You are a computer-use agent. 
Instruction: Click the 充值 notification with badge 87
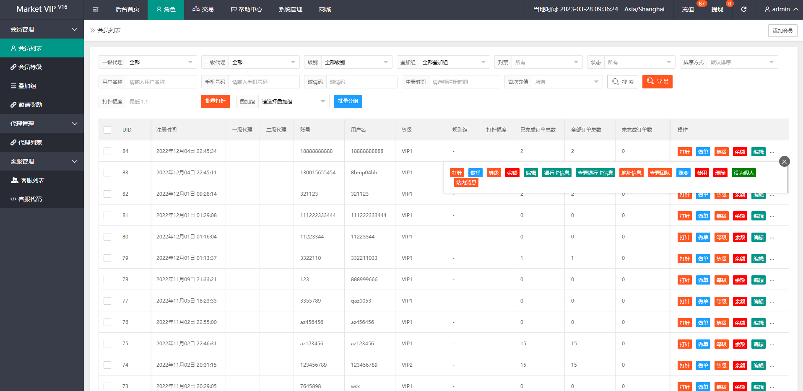point(688,9)
